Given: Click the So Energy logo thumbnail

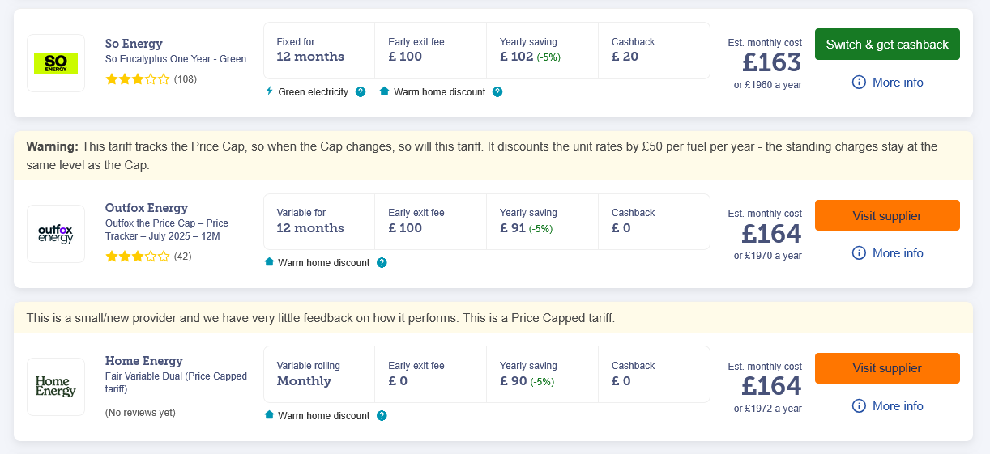Looking at the screenshot, I should click(56, 63).
